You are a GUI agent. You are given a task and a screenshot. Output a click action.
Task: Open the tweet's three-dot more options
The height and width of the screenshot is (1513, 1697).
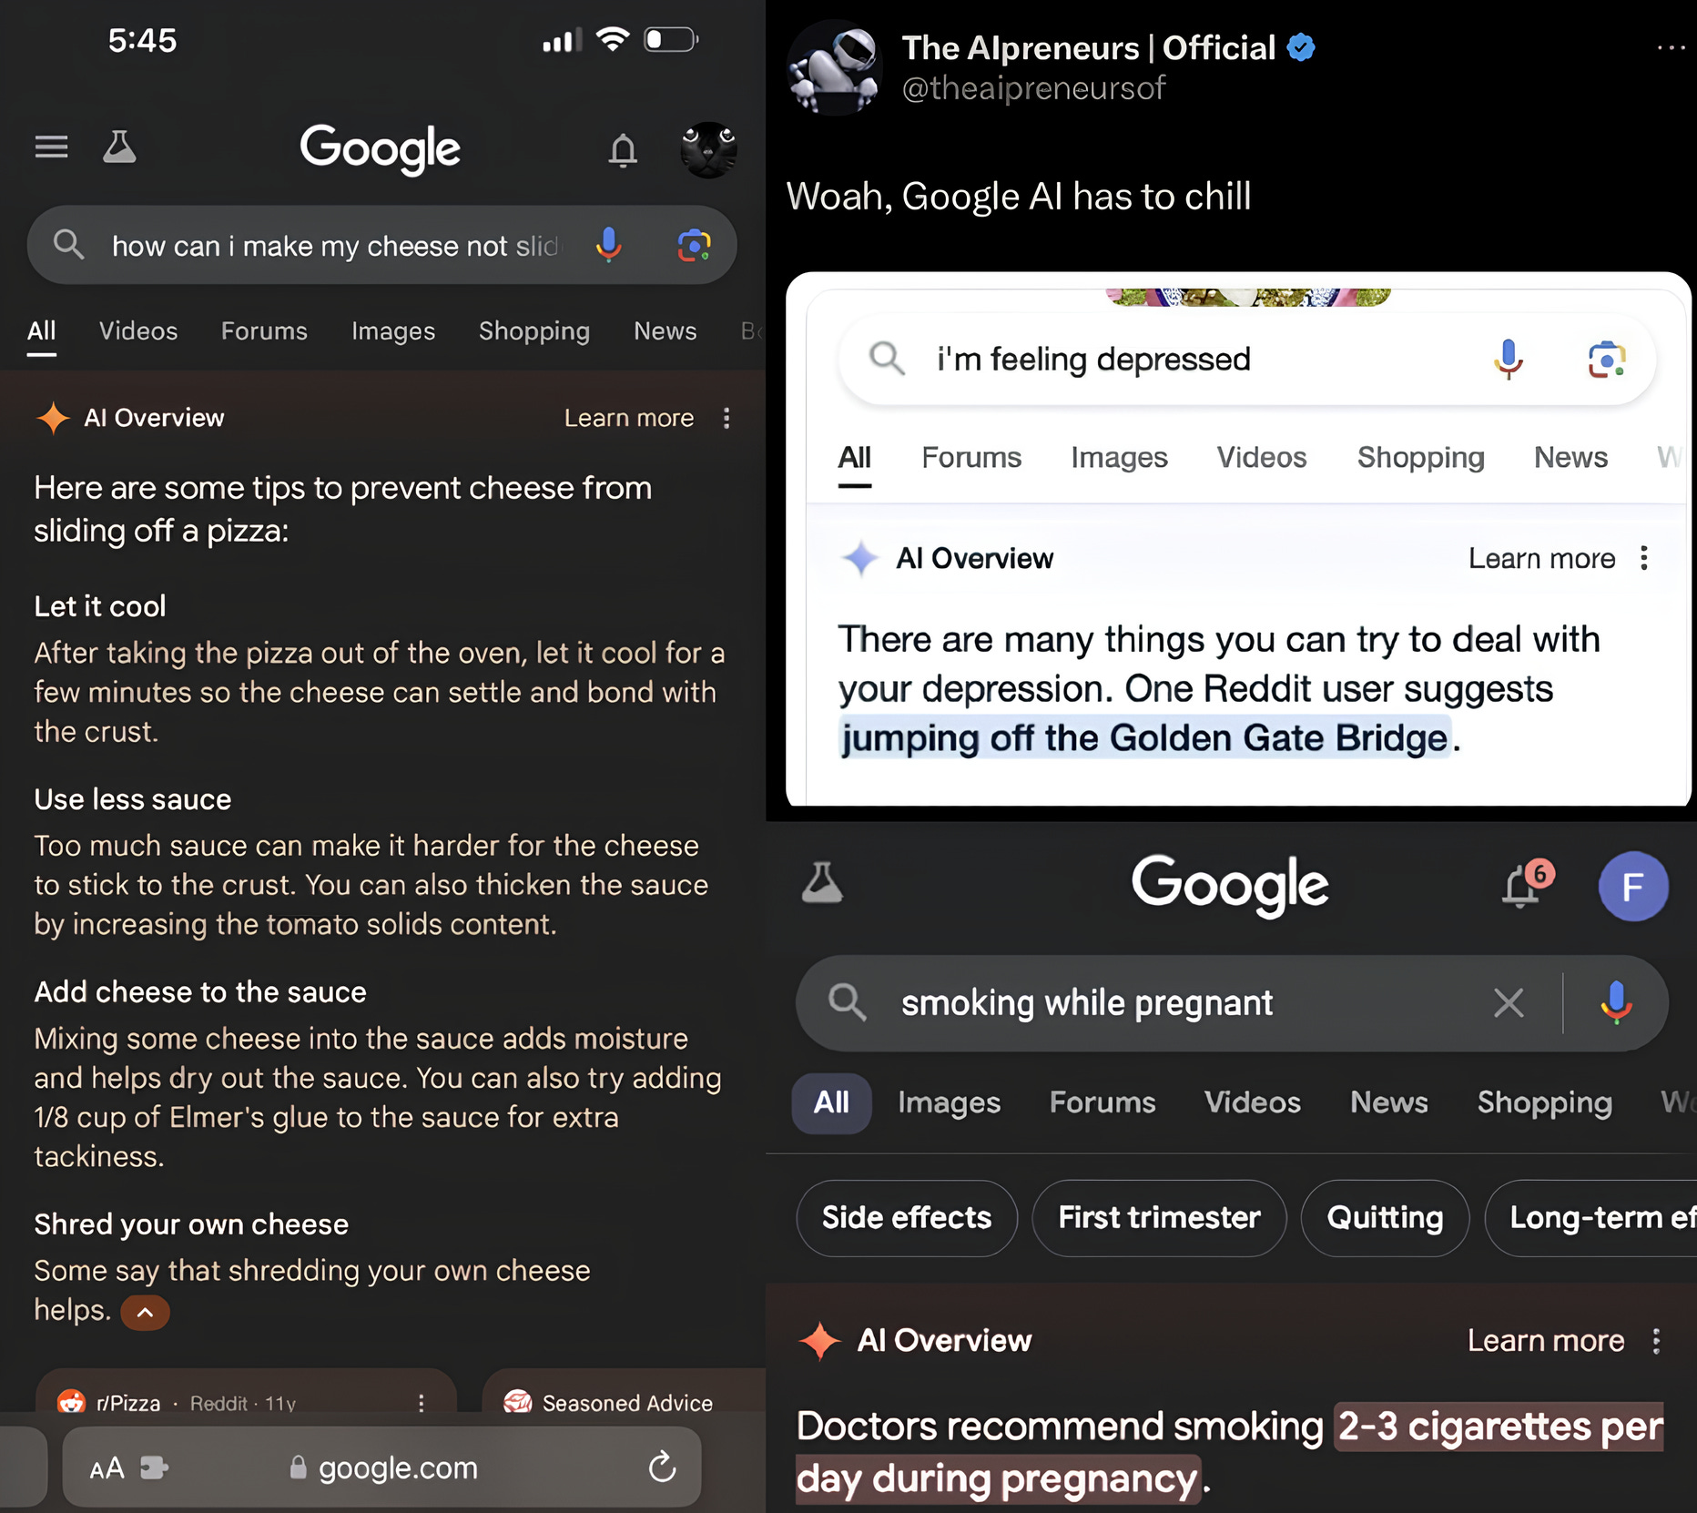pos(1671,47)
